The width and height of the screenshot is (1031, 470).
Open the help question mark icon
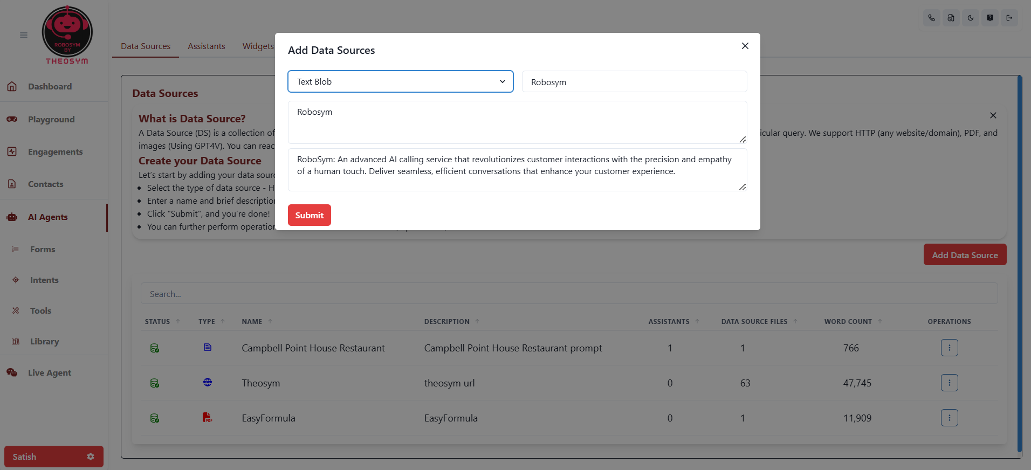(x=989, y=18)
